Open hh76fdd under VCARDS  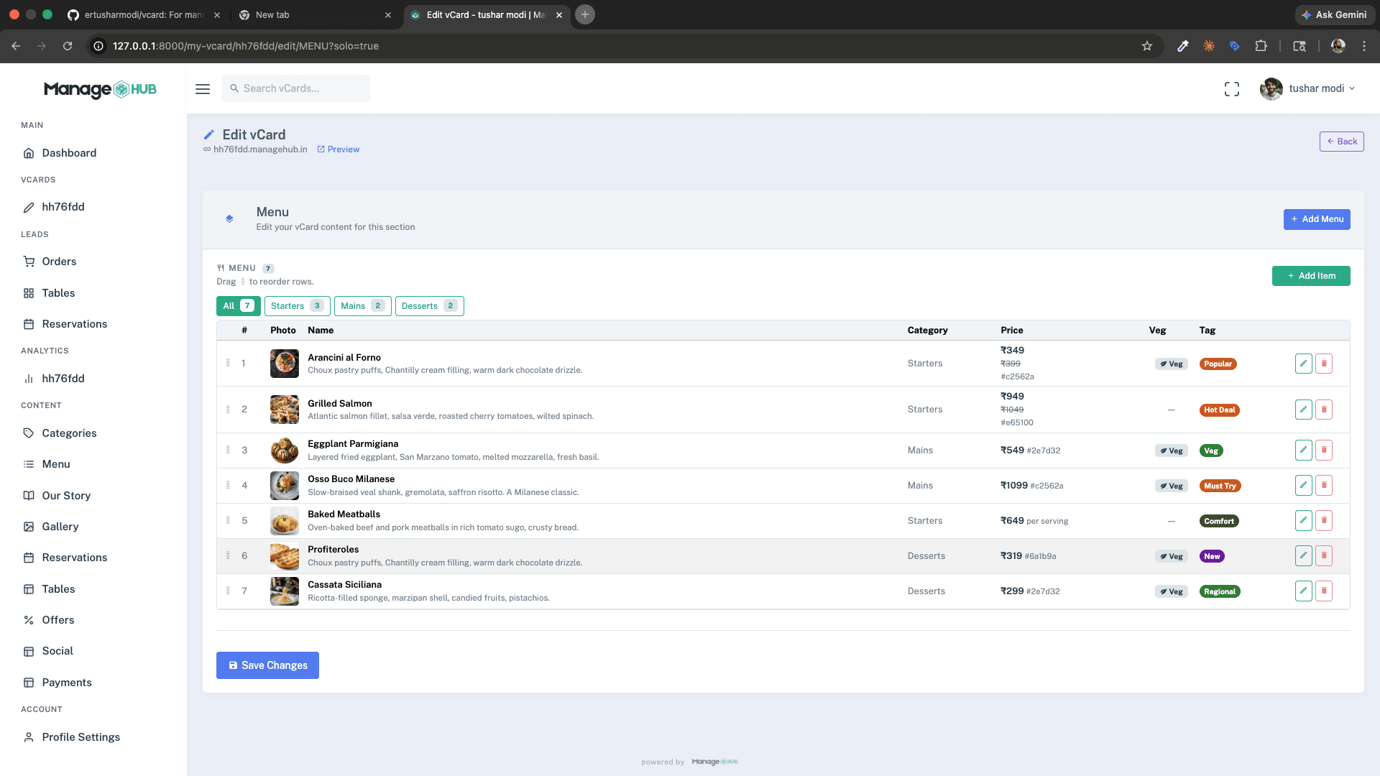(x=63, y=207)
